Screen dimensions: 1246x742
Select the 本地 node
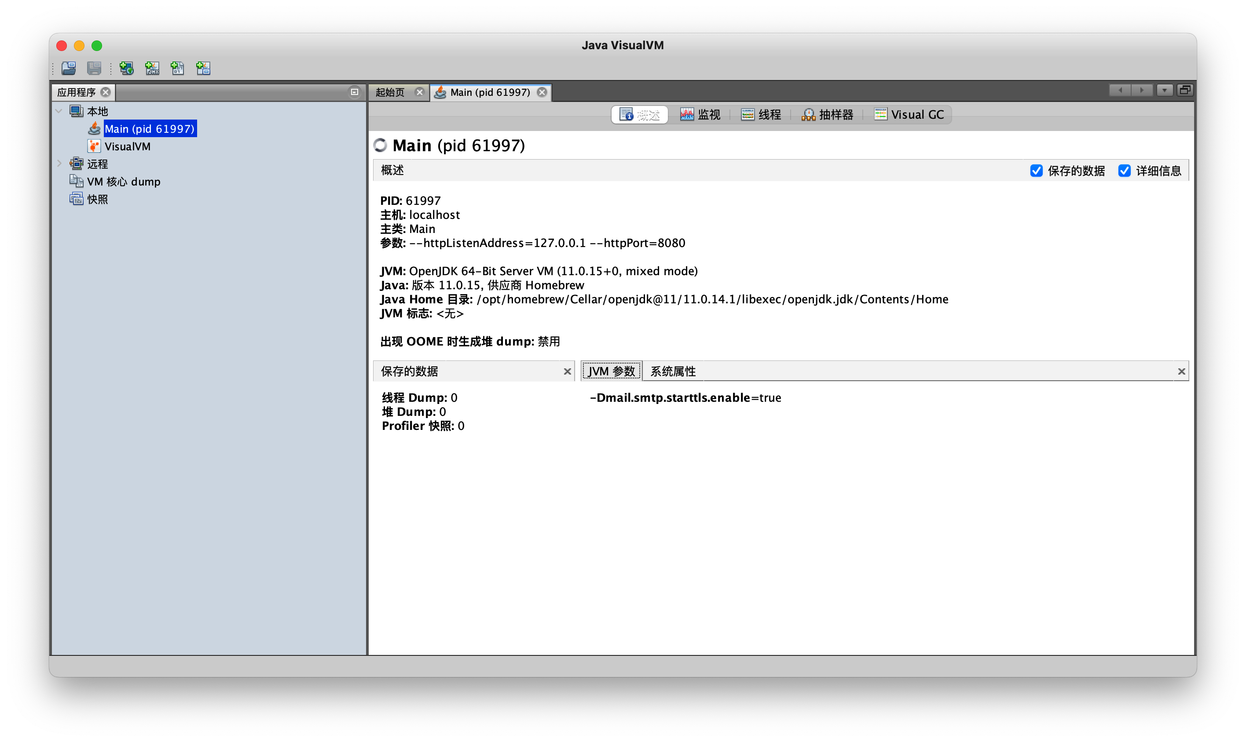97,111
